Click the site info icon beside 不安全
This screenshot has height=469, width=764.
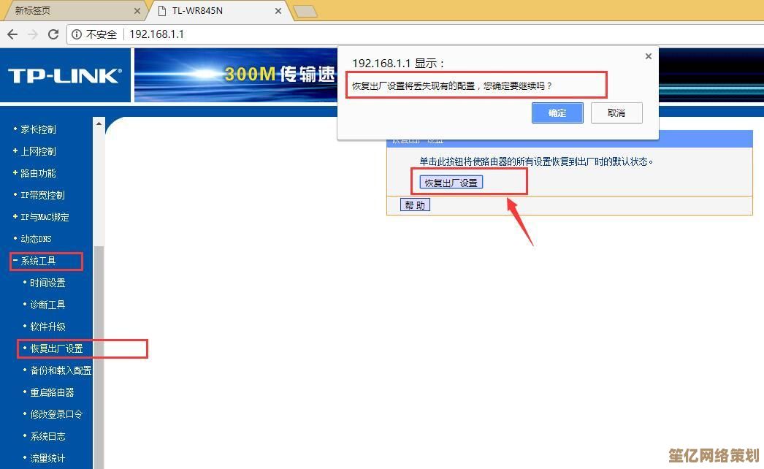click(77, 34)
